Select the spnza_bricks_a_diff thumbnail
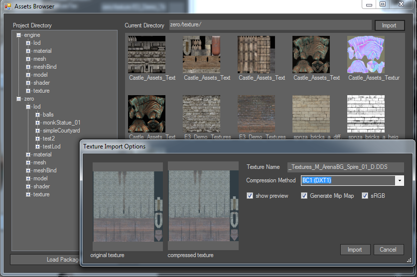The image size is (417, 277). tap(311, 114)
